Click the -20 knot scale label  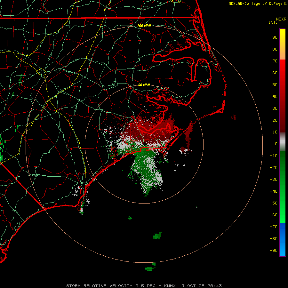click(274, 167)
